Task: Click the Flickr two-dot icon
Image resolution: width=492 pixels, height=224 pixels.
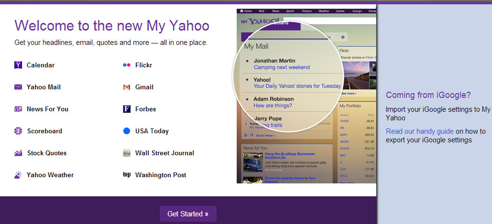Action: (126, 65)
